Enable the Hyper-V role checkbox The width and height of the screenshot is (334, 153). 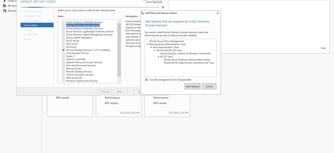(63, 56)
